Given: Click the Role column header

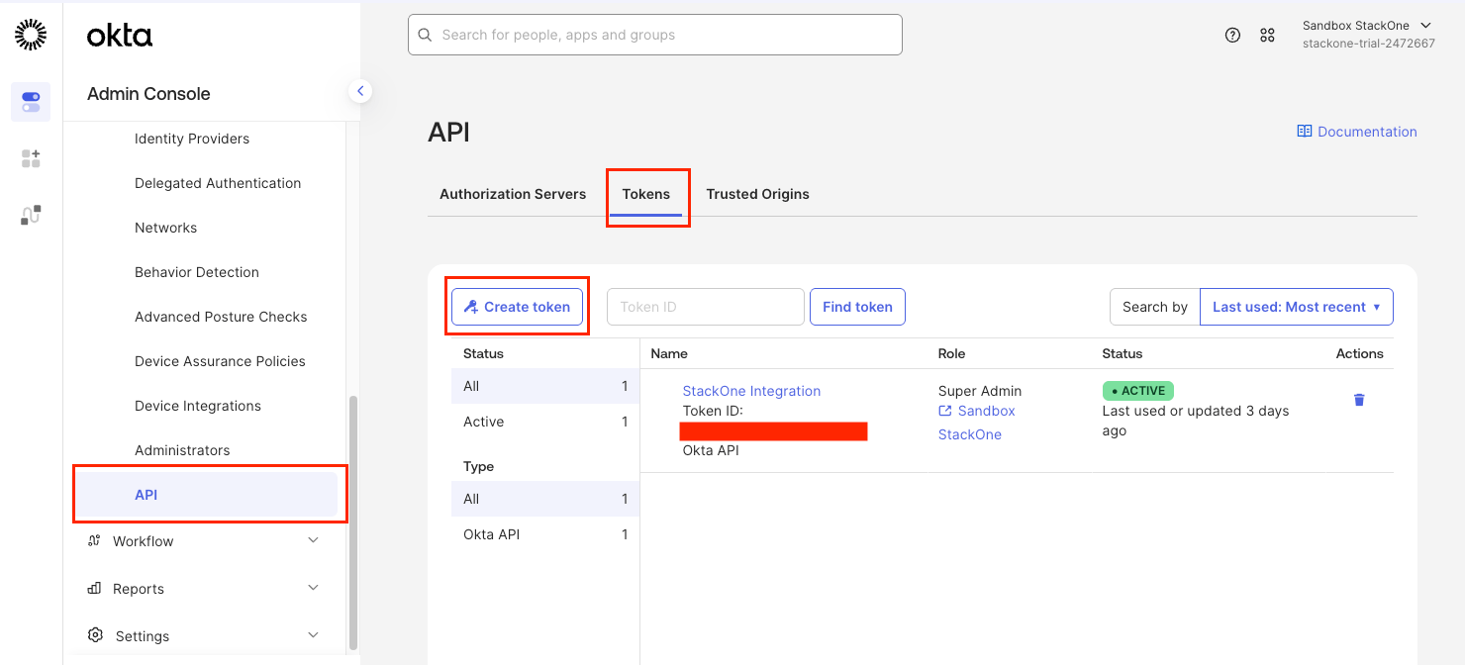Looking at the screenshot, I should tap(951, 353).
